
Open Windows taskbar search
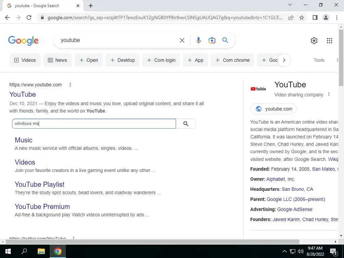(x=24, y=251)
